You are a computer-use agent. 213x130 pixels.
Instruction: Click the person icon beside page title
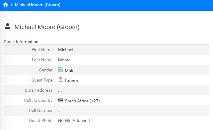7,26
